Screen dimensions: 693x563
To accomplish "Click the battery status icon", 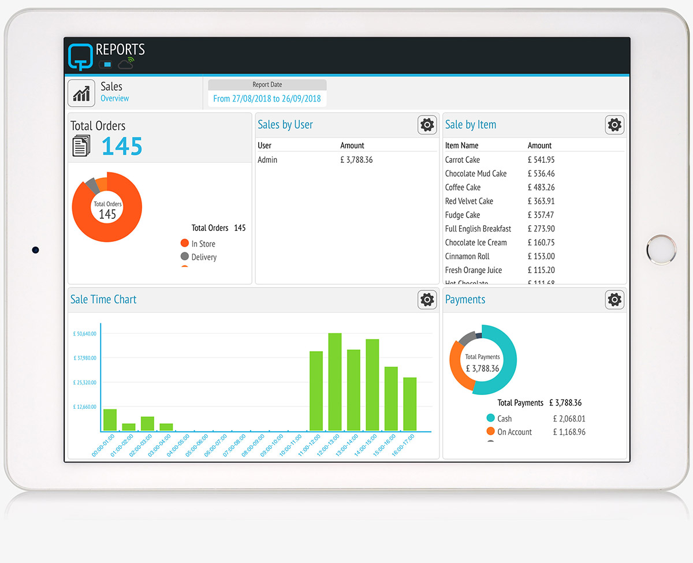I will [x=106, y=64].
